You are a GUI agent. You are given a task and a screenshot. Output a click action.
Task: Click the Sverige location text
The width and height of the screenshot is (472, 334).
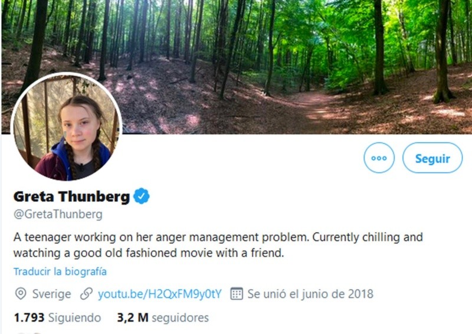point(53,293)
